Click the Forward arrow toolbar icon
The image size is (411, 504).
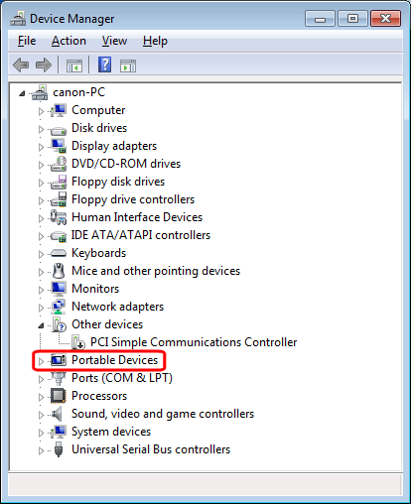click(x=44, y=64)
